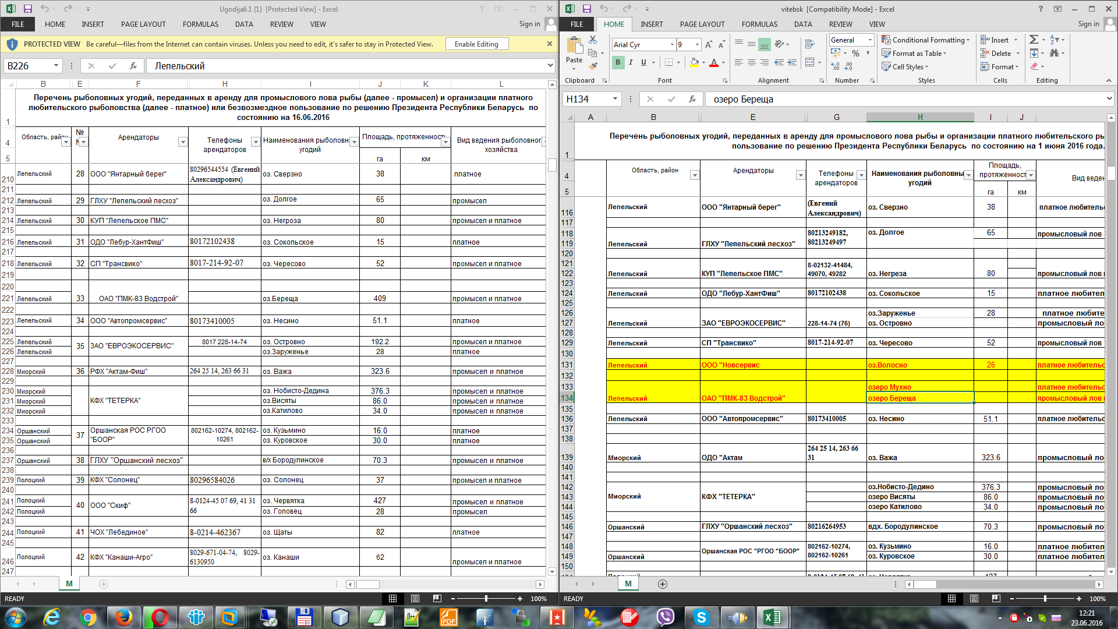Click the Percent Style icon
1118x629 pixels.
855,53
